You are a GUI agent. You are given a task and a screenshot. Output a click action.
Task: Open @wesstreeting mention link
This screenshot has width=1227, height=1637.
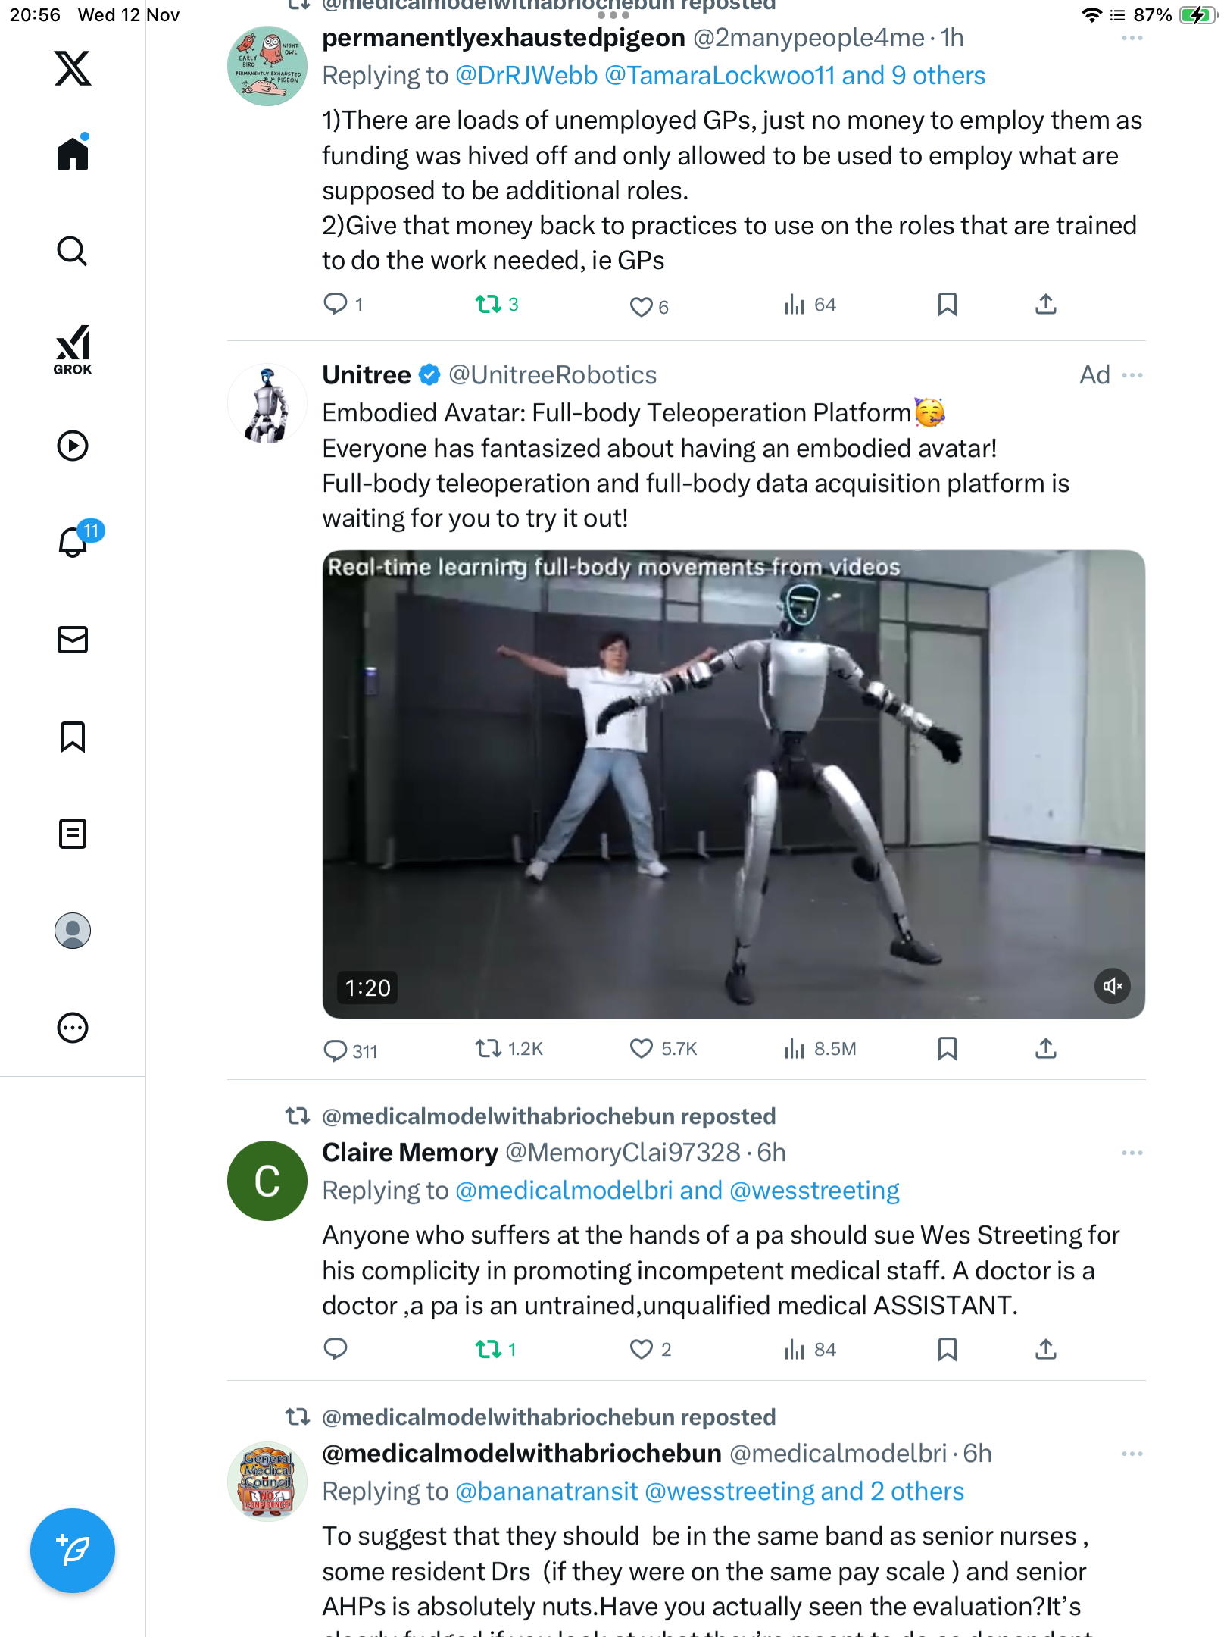[814, 1191]
